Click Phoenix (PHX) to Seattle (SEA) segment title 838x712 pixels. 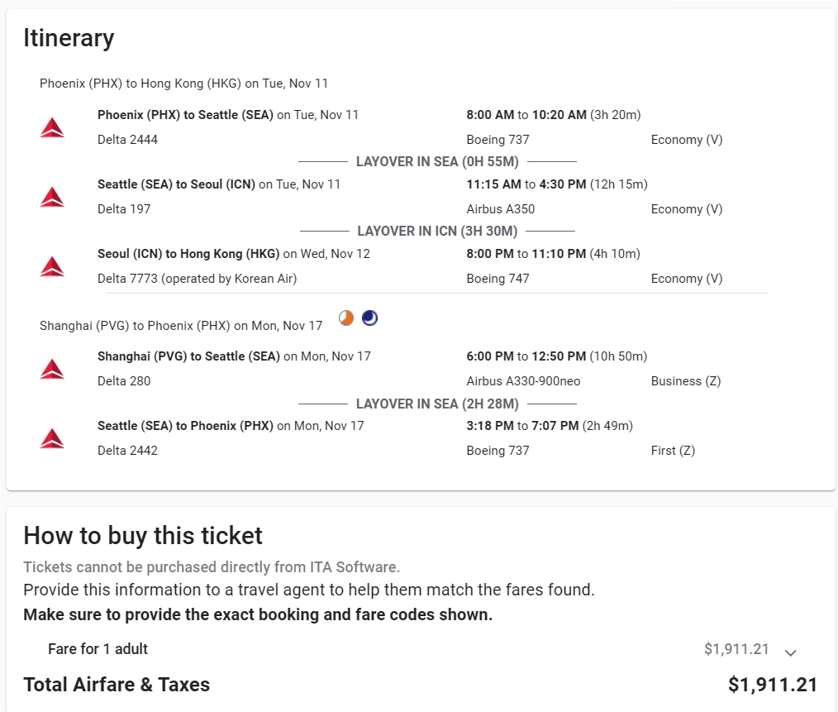click(185, 115)
